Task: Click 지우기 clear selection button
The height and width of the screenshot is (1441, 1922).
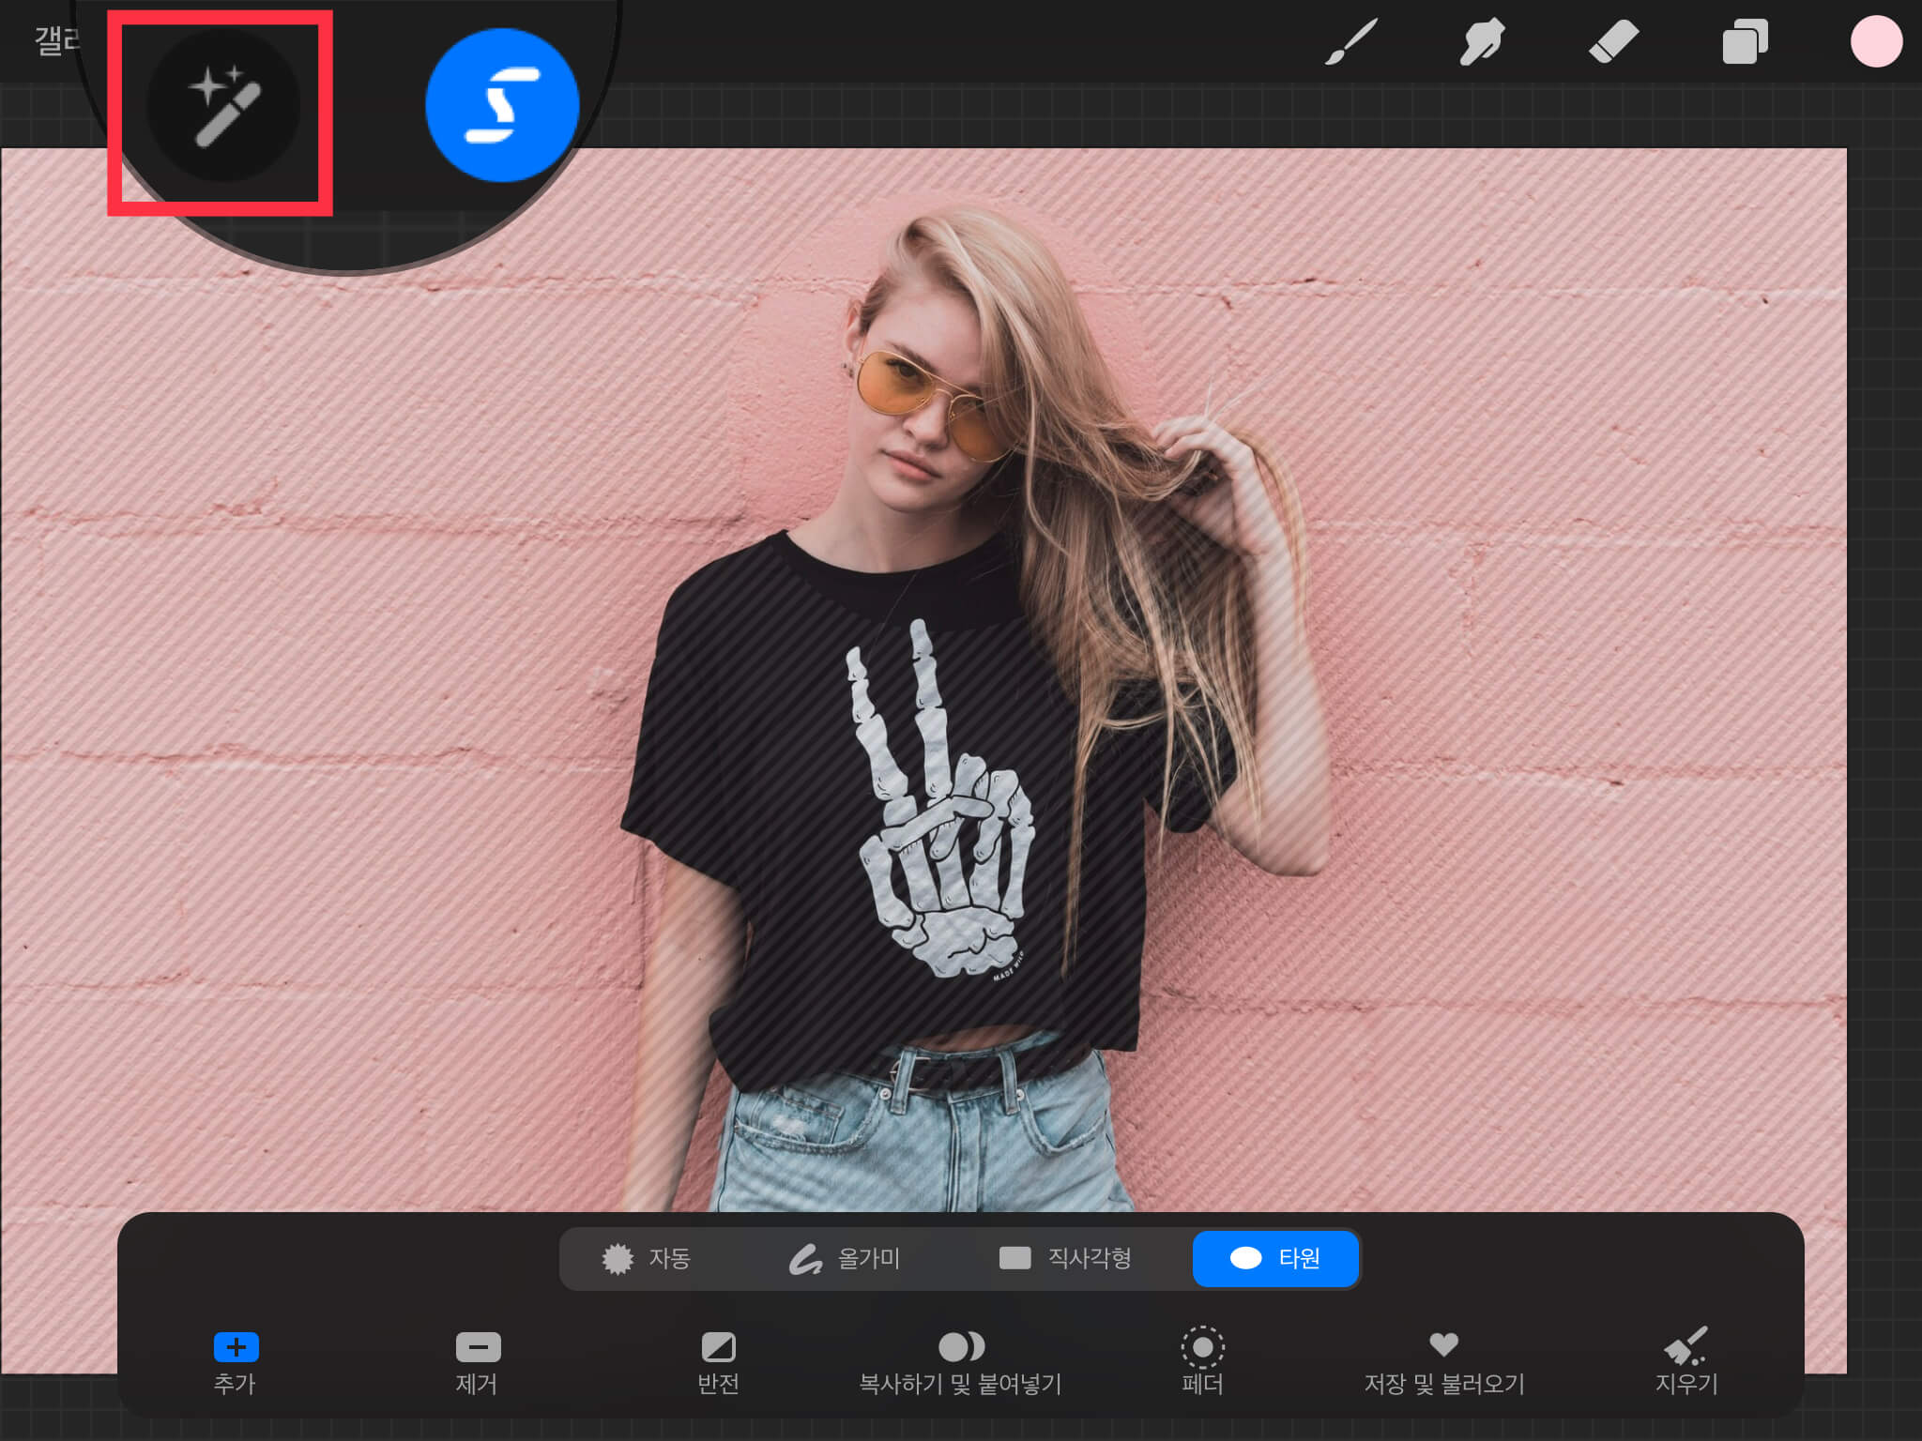Action: (1686, 1360)
